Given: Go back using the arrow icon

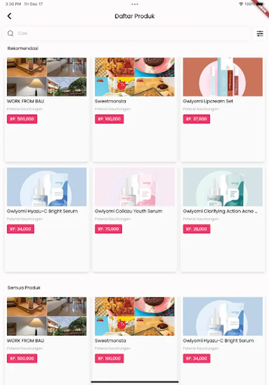Looking at the screenshot, I should click(x=9, y=16).
